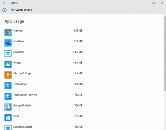Click the Settings window title text
166x130 pixels.
click(x=14, y=3)
